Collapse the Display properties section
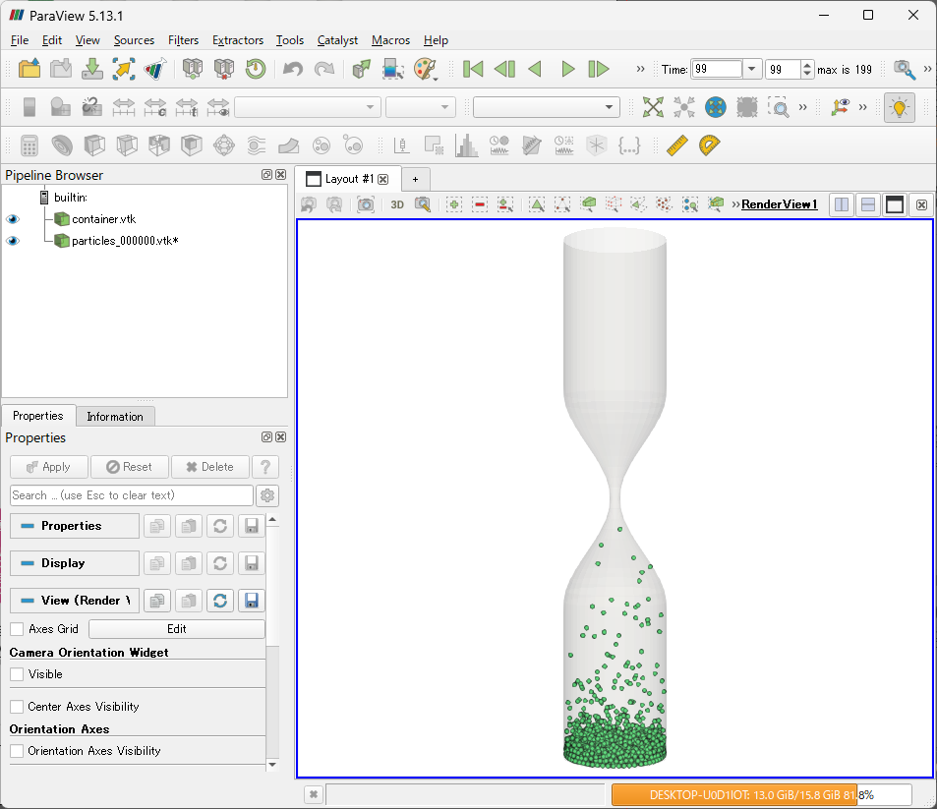Viewport: 937px width, 809px height. (75, 563)
